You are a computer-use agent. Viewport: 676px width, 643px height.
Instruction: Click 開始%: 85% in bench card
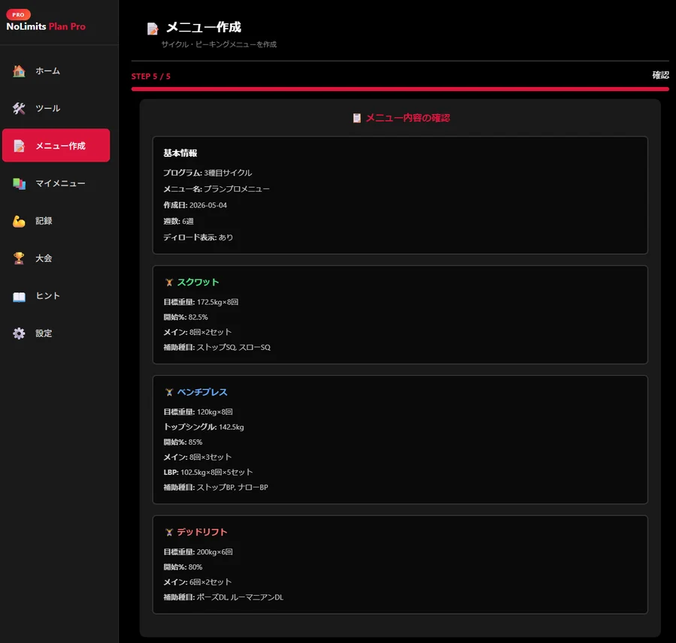pyautogui.click(x=183, y=442)
